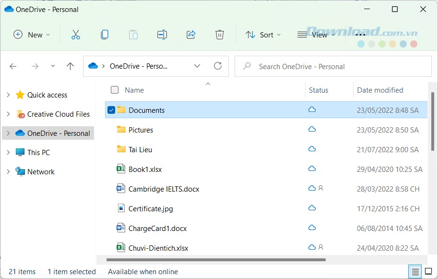Click the Back navigation button
The image size is (438, 279).
(13, 66)
